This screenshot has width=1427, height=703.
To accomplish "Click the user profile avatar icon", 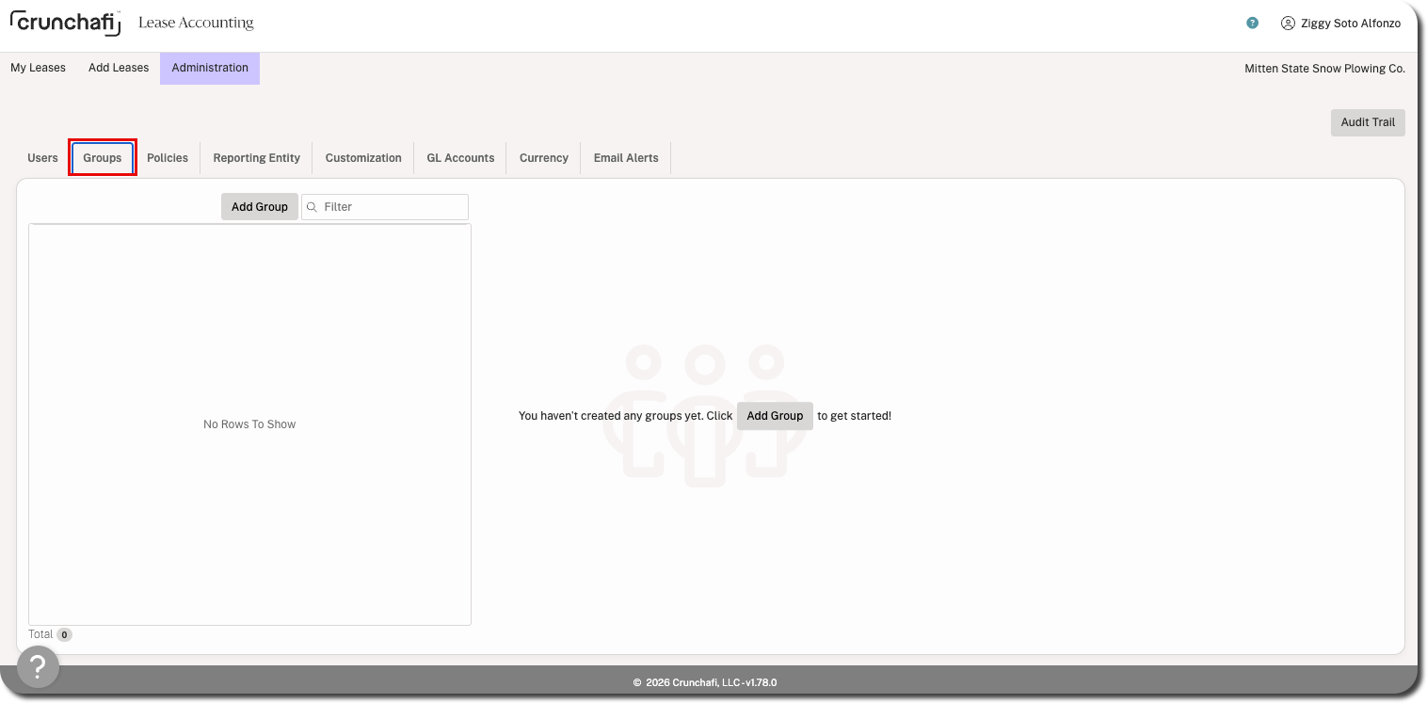I will pos(1288,24).
